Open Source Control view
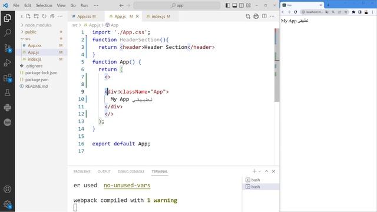 (7, 48)
